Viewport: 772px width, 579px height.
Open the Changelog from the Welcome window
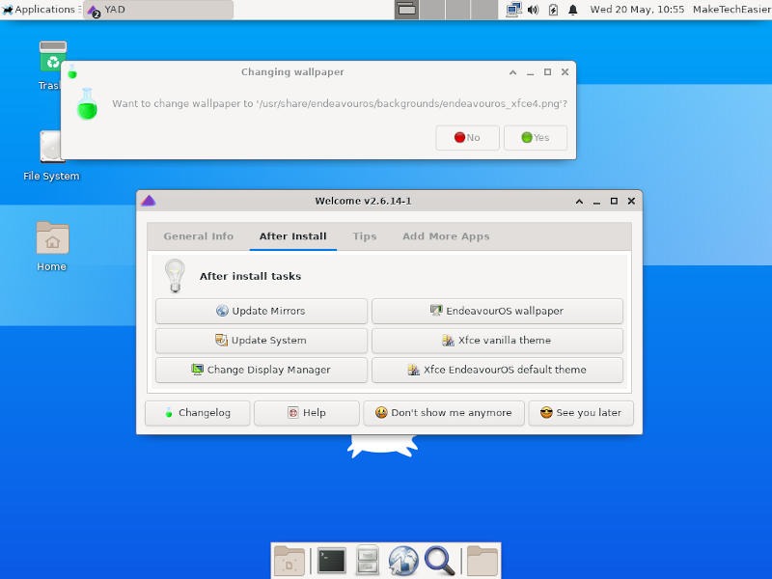click(x=197, y=412)
